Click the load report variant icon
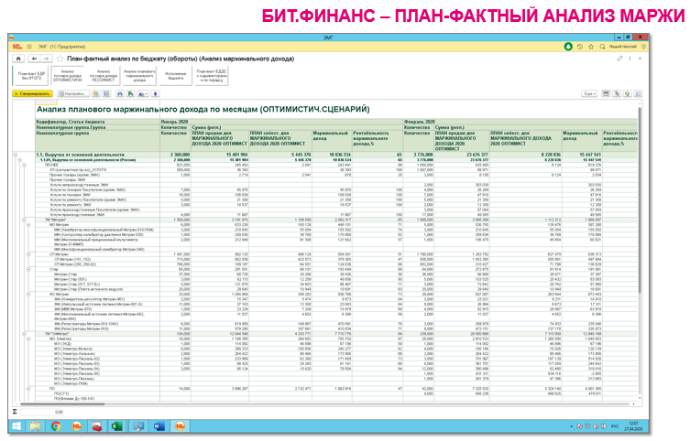The height and width of the screenshot is (441, 690). (95, 93)
